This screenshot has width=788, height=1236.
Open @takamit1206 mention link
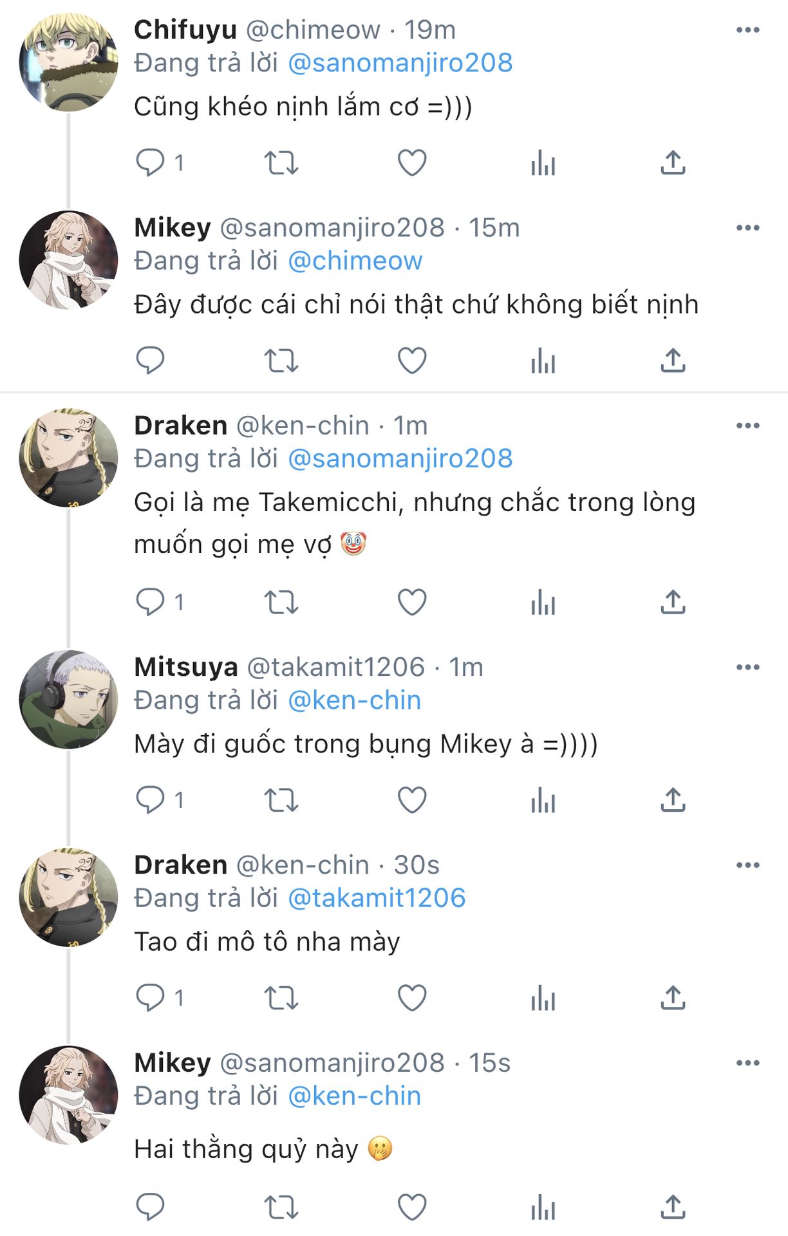pos(376,898)
